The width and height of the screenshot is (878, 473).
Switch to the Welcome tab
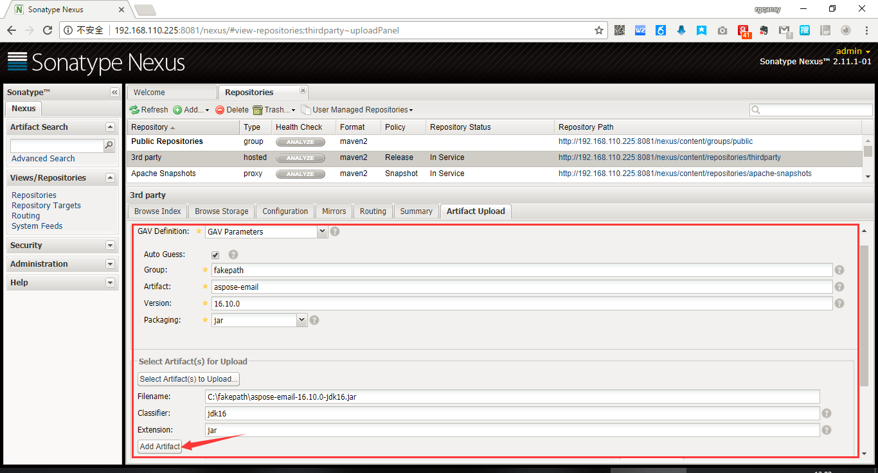click(172, 93)
